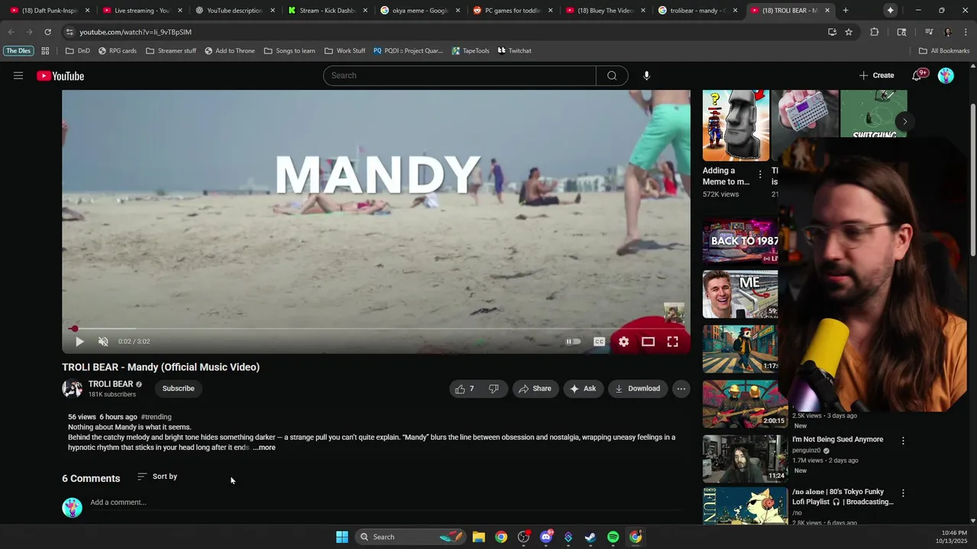Viewport: 977px width, 549px height.
Task: Open the Moai statue thumbnail video
Action: pos(736,125)
